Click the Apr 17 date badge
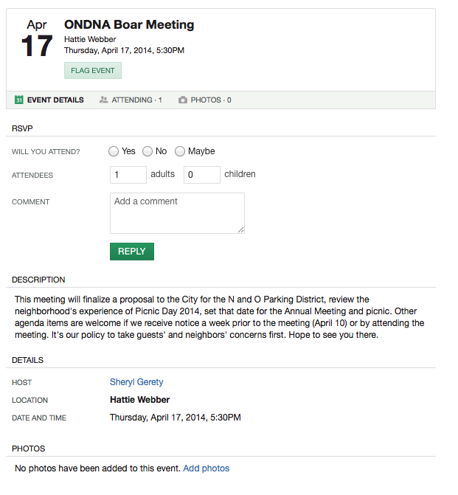This screenshot has width=458, height=495. pos(37,38)
